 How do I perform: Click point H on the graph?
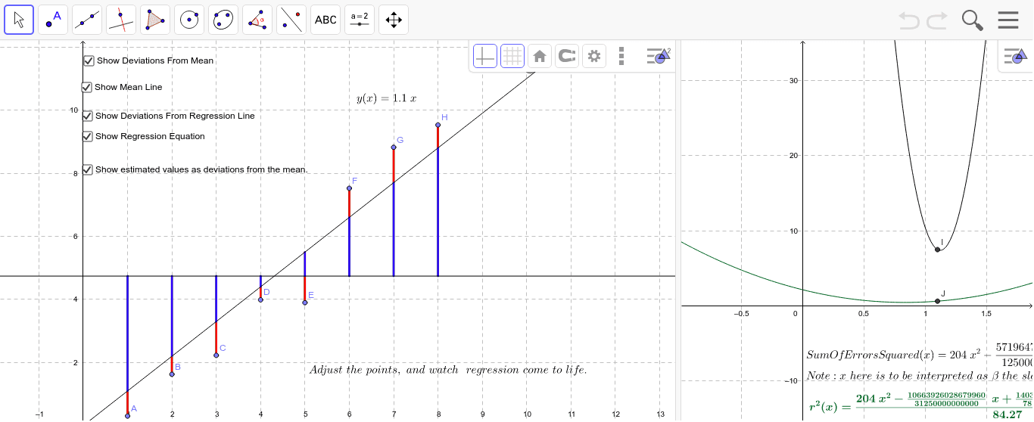(x=438, y=125)
